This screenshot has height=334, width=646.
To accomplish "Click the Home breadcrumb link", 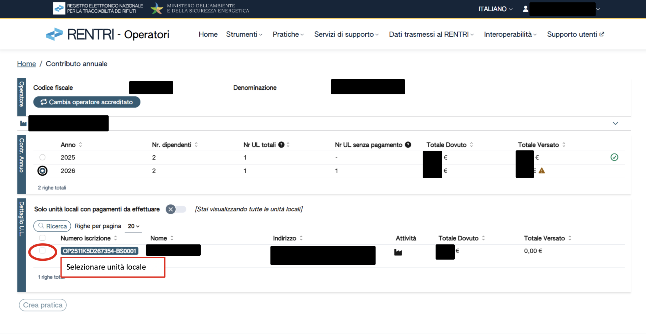I will (x=26, y=64).
